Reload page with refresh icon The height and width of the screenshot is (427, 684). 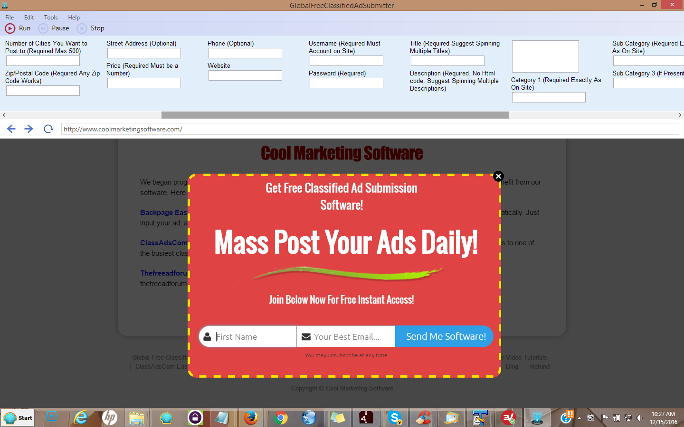point(48,129)
